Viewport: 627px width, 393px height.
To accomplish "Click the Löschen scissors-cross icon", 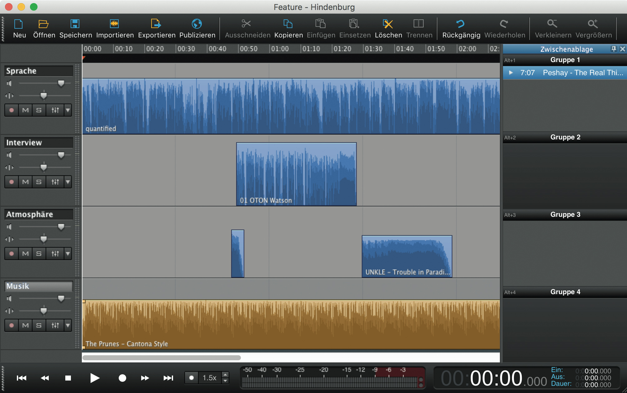I will (x=388, y=24).
